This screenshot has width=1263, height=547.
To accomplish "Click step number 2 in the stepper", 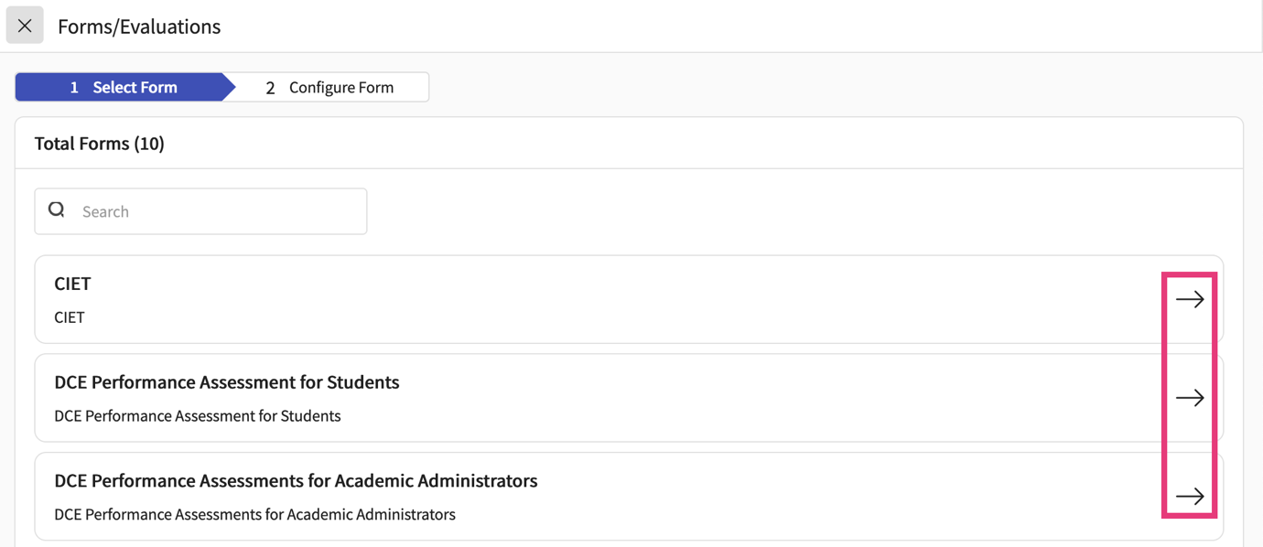I will point(270,88).
